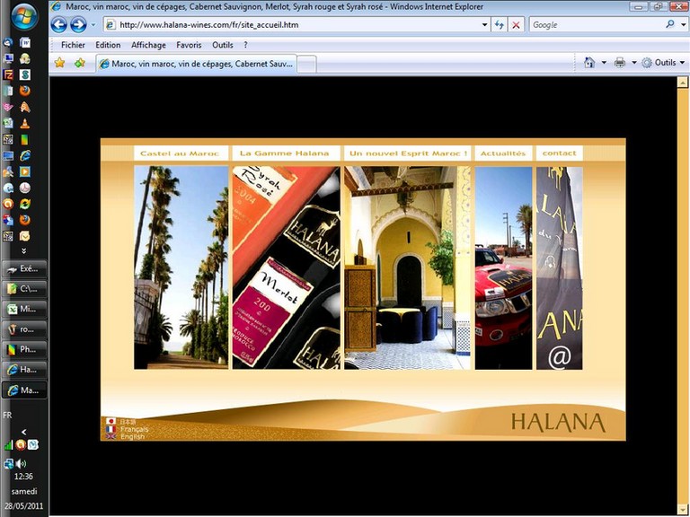This screenshot has height=517, width=690.
Task: Refresh the page using the reload icon
Action: point(500,25)
